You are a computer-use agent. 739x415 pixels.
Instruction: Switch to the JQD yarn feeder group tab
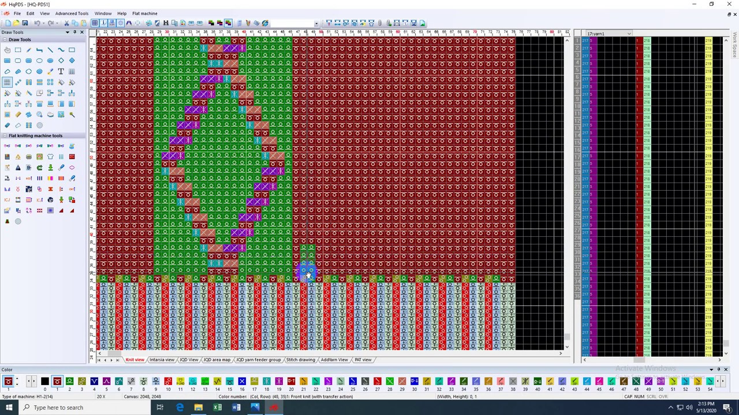click(258, 360)
